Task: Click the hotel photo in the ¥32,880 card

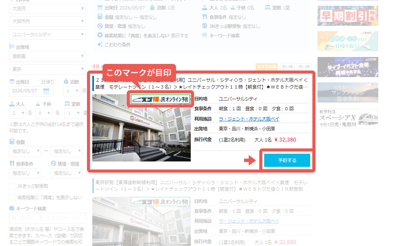Action: click(x=142, y=221)
